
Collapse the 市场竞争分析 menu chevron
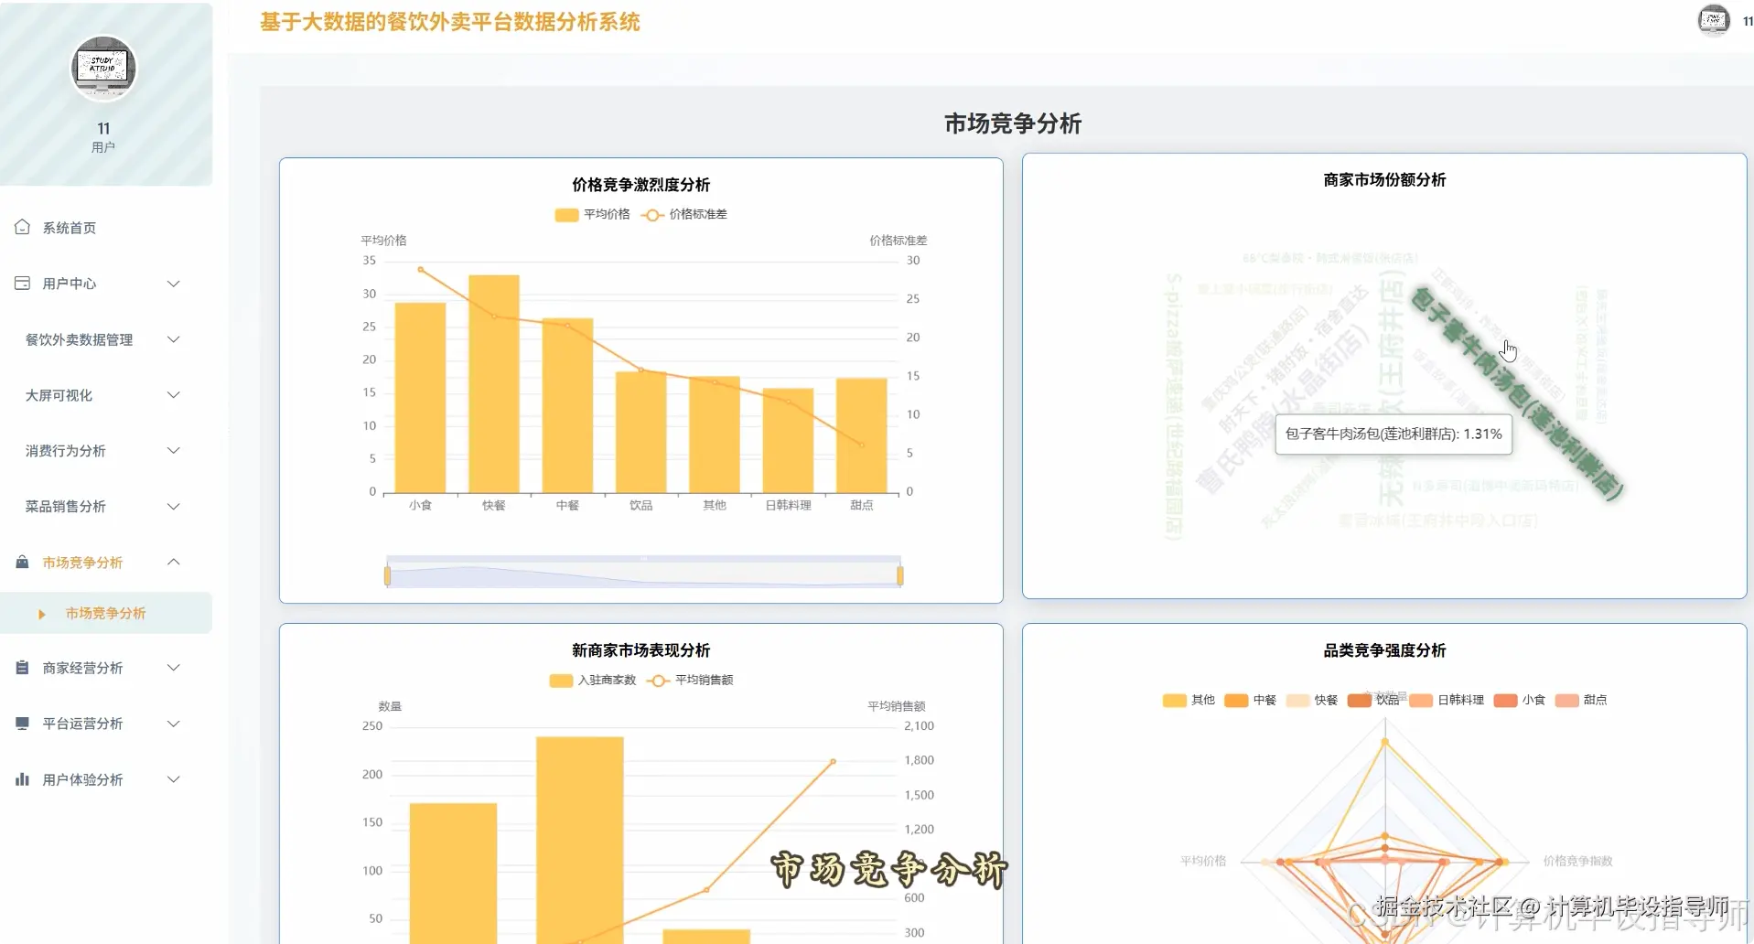[174, 562]
